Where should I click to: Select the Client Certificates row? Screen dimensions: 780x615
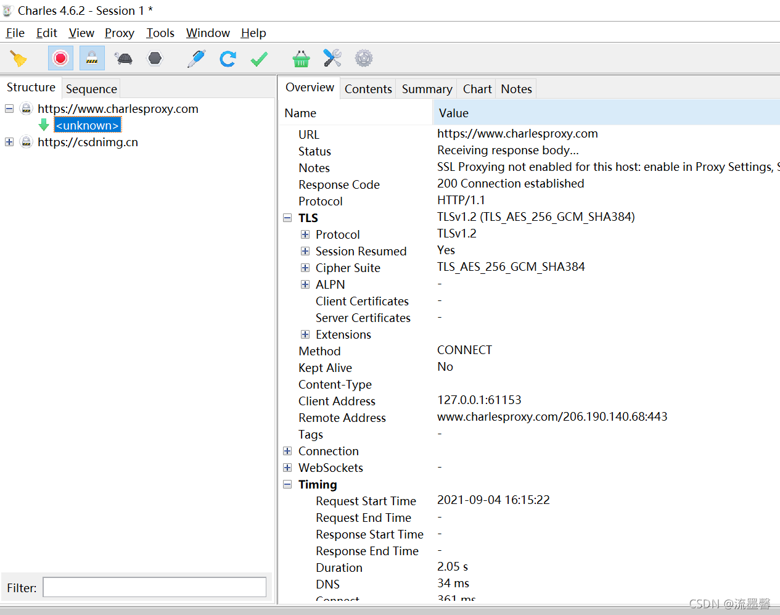click(530, 301)
